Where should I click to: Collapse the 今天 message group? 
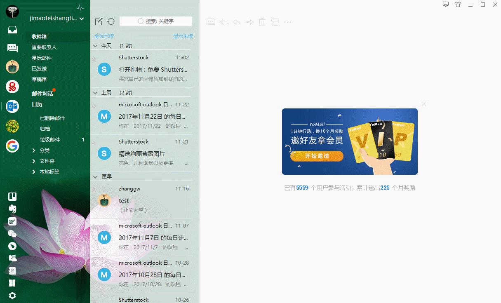(x=95, y=46)
